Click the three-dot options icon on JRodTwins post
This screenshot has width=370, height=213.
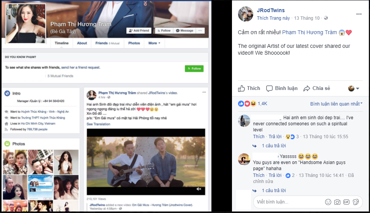pyautogui.click(x=359, y=14)
